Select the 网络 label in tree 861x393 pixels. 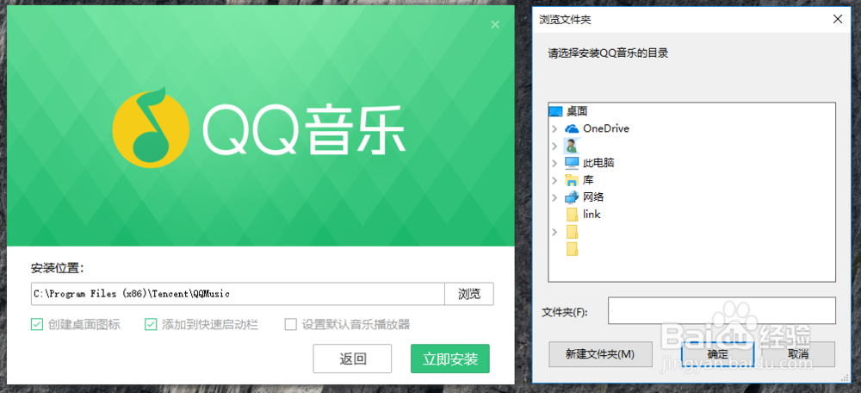593,196
